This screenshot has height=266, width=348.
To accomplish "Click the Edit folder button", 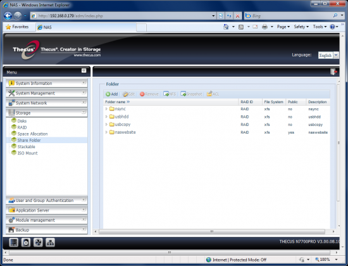I will pos(128,94).
